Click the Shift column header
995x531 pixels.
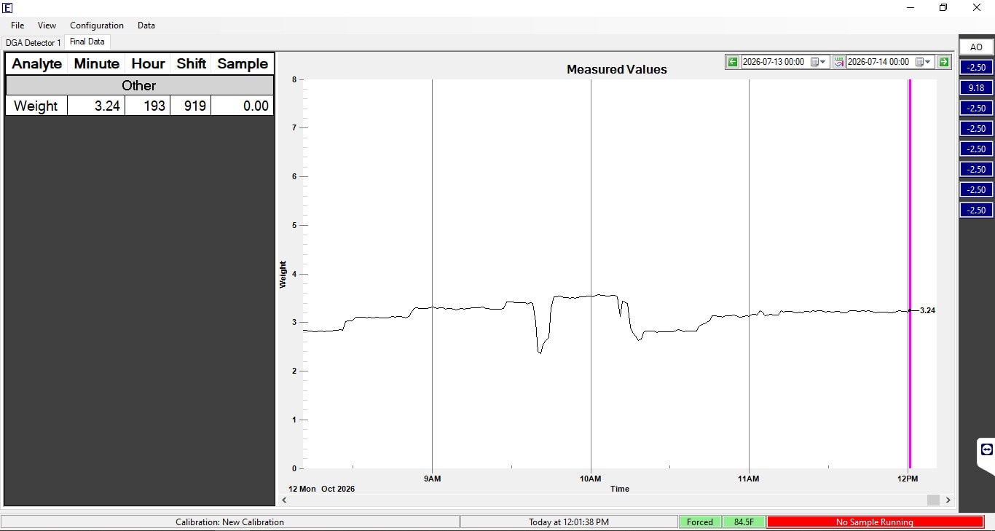click(x=191, y=63)
